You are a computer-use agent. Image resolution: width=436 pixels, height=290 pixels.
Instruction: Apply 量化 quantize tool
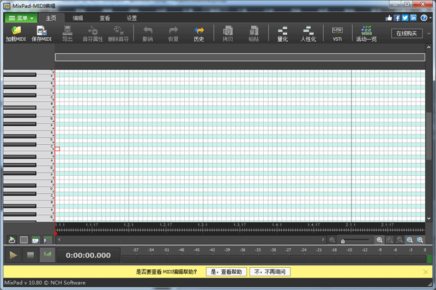click(x=282, y=34)
